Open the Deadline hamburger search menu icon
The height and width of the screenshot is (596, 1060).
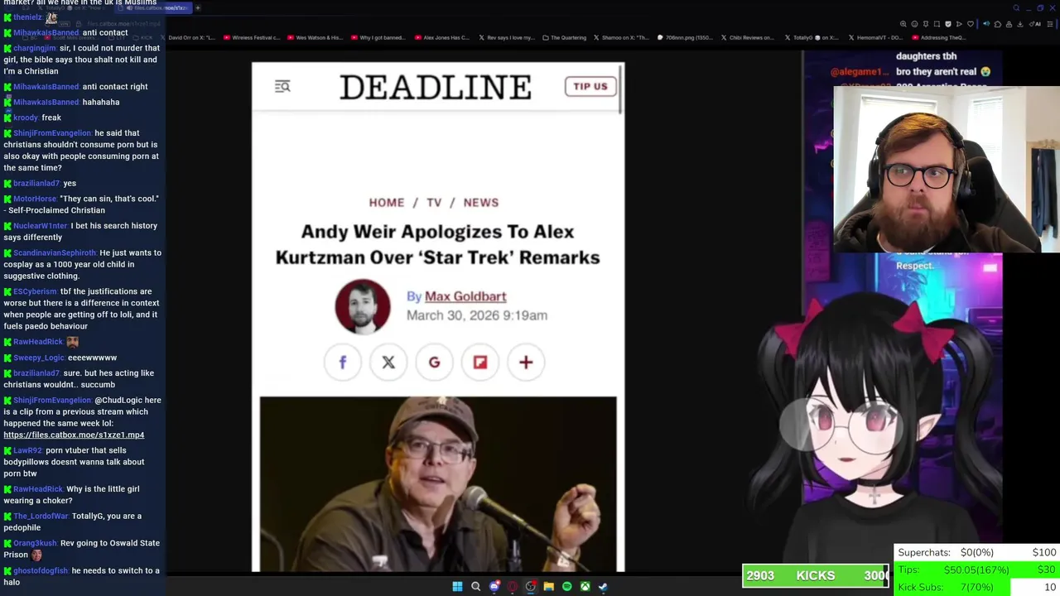(x=282, y=86)
